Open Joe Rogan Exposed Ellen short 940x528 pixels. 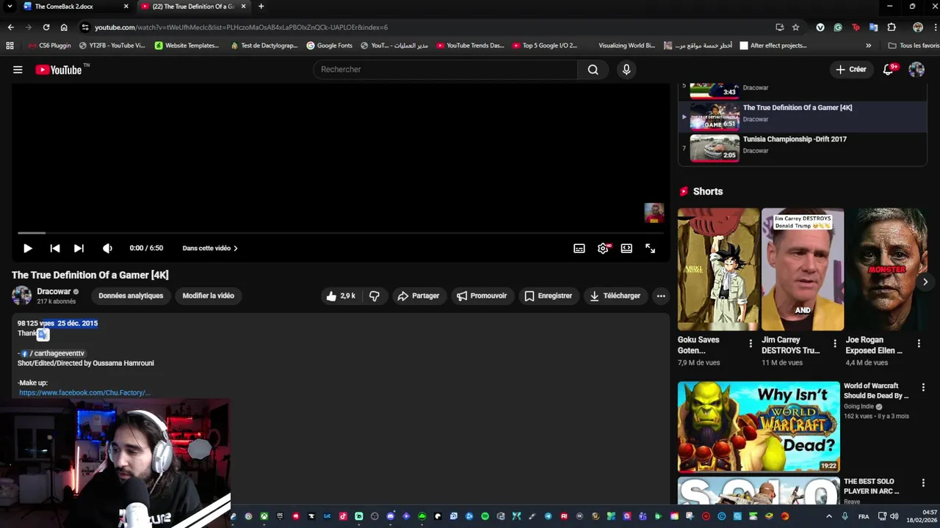[x=886, y=269]
